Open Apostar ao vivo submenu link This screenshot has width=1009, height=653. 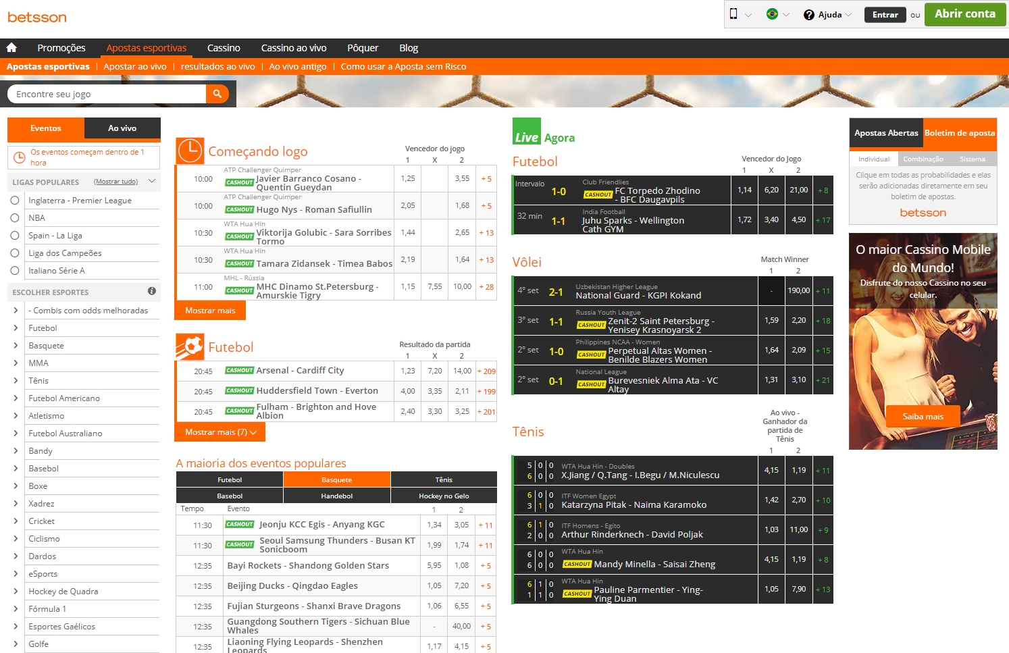click(135, 67)
